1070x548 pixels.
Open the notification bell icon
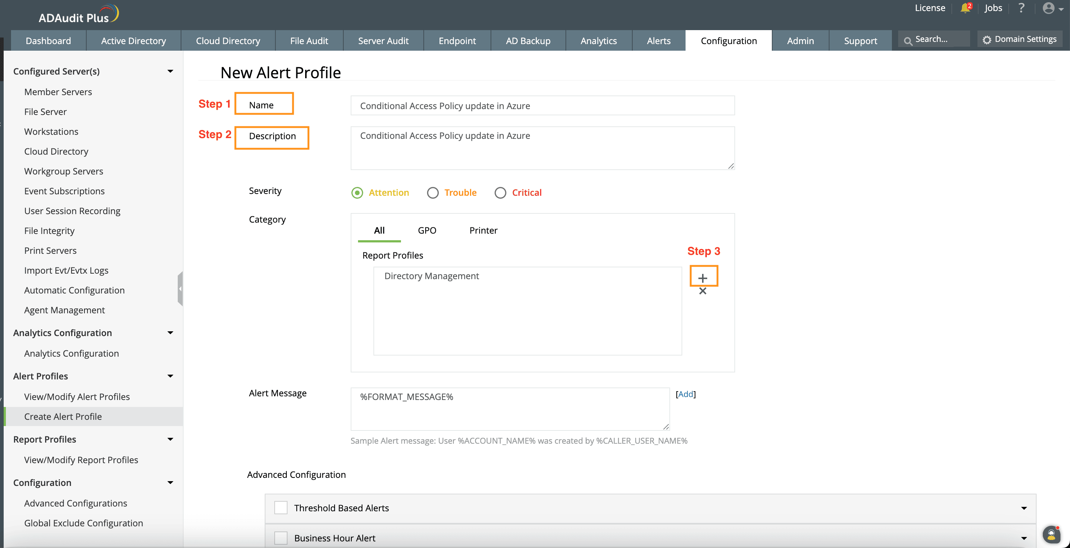click(965, 8)
